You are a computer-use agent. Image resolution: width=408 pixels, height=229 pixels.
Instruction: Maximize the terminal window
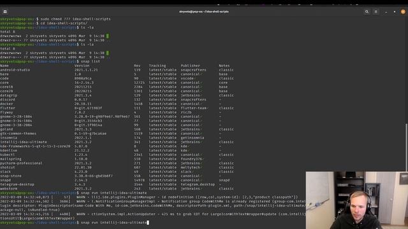click(x=395, y=12)
